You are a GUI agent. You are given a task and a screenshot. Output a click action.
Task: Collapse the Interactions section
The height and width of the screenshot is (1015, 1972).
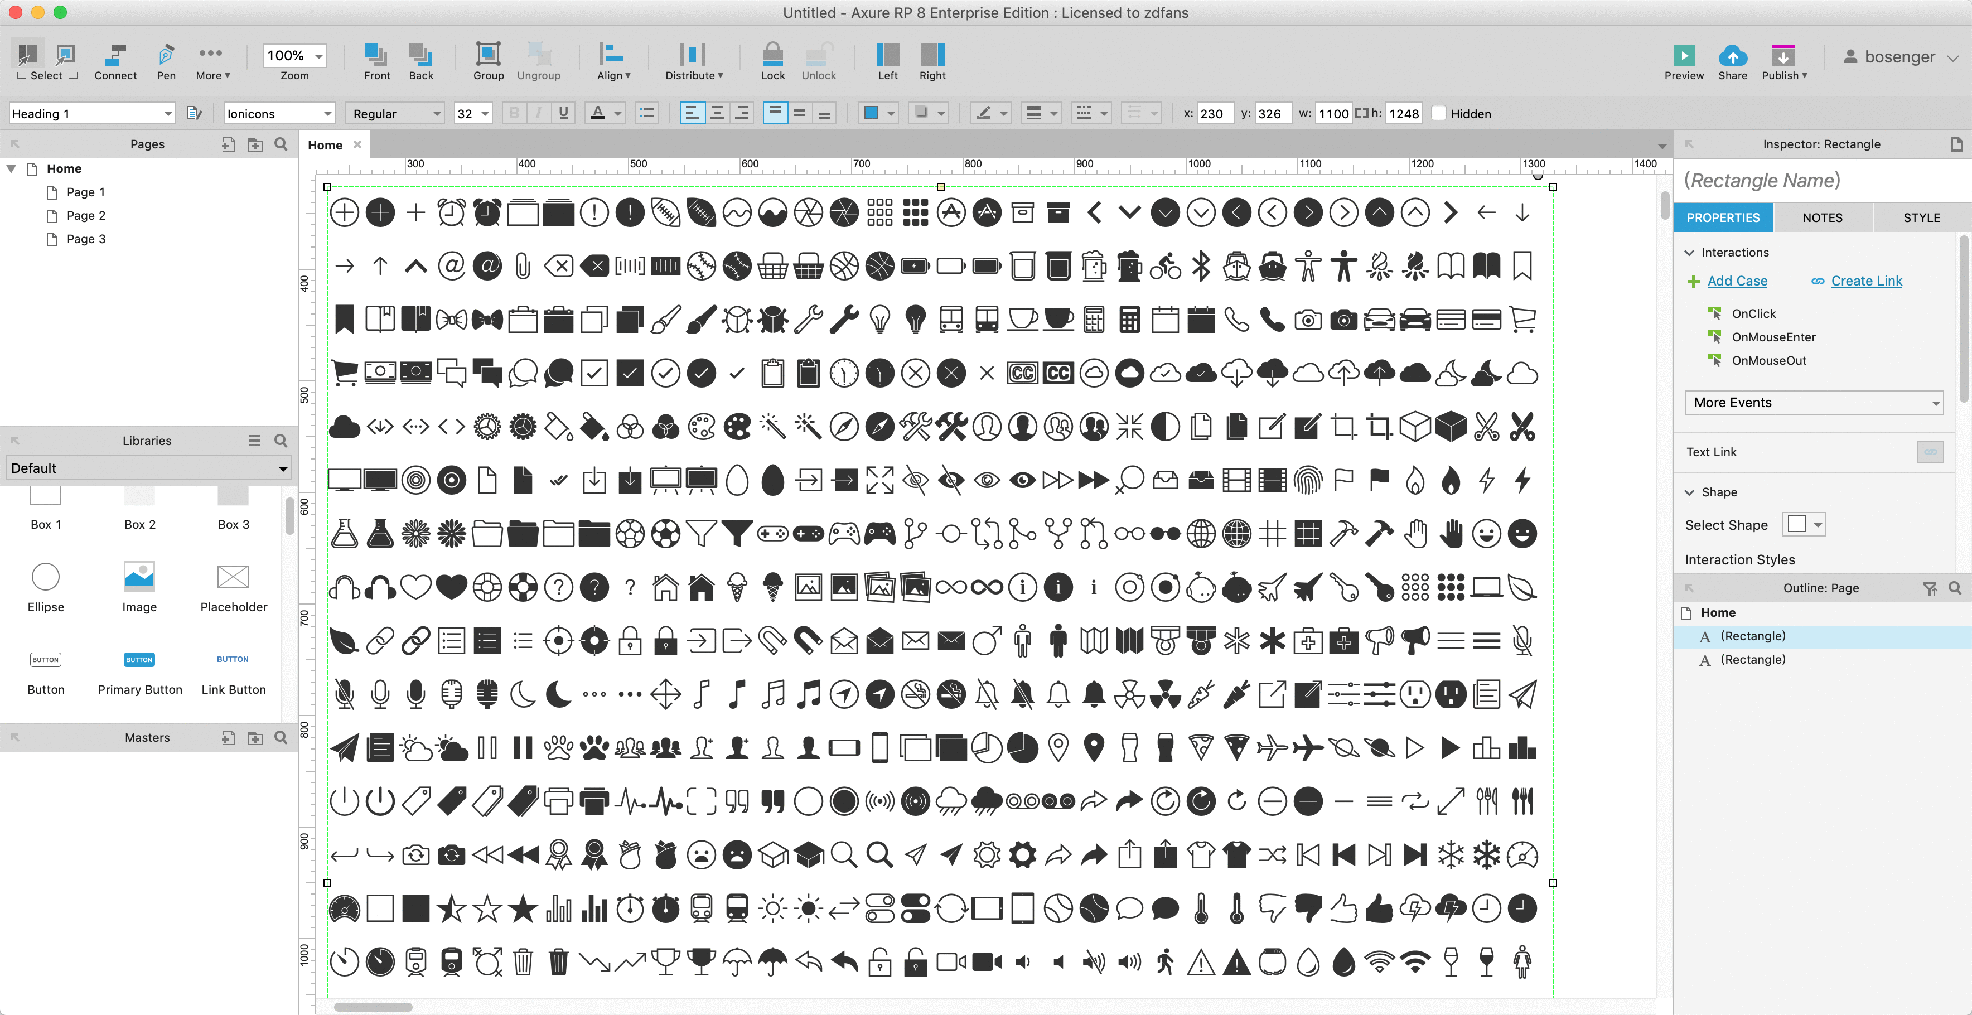[x=1689, y=253]
